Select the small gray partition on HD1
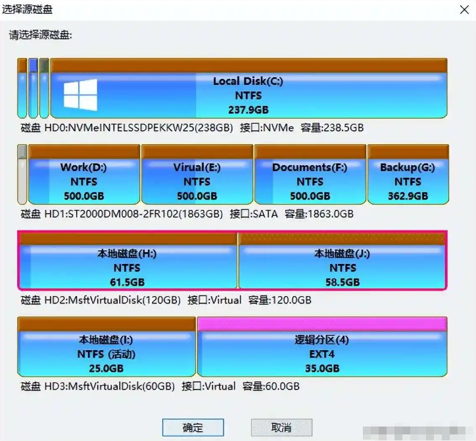476x441 pixels. pyautogui.click(x=22, y=174)
